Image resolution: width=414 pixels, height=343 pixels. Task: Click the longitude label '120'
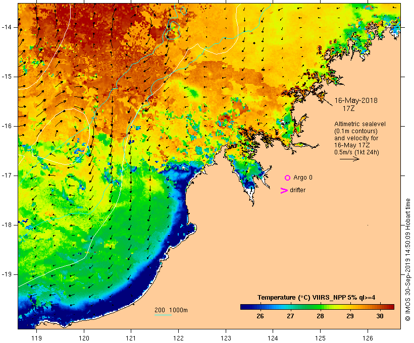(84, 338)
